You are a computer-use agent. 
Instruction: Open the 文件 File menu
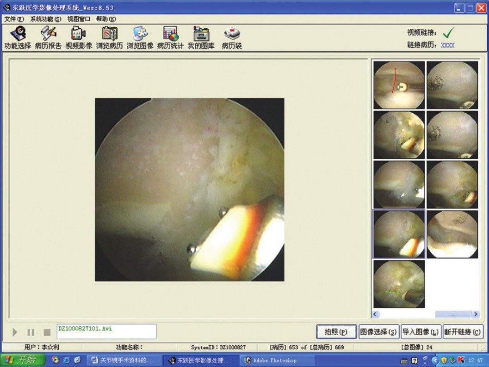tap(14, 19)
